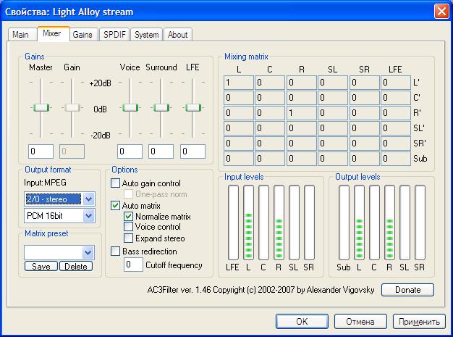
Task: Open the PCM 16bit format dropdown
Action: tap(88, 215)
